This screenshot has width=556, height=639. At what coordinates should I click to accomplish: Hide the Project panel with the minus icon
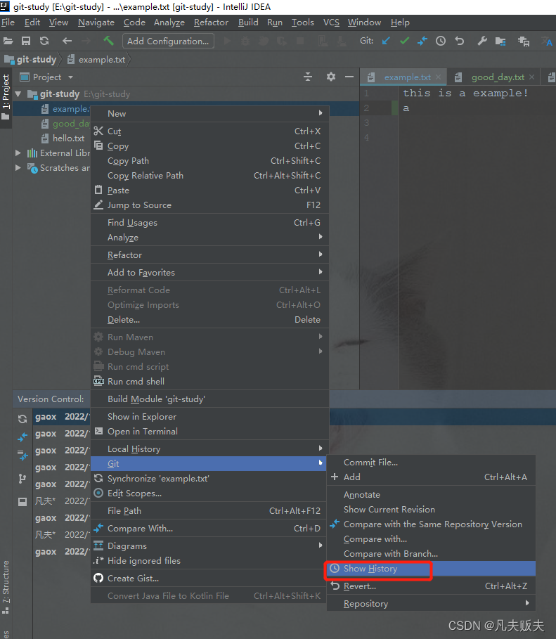(x=349, y=77)
